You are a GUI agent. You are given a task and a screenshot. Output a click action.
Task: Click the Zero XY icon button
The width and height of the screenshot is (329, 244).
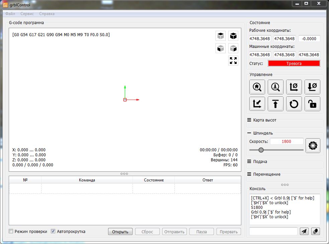click(x=294, y=87)
